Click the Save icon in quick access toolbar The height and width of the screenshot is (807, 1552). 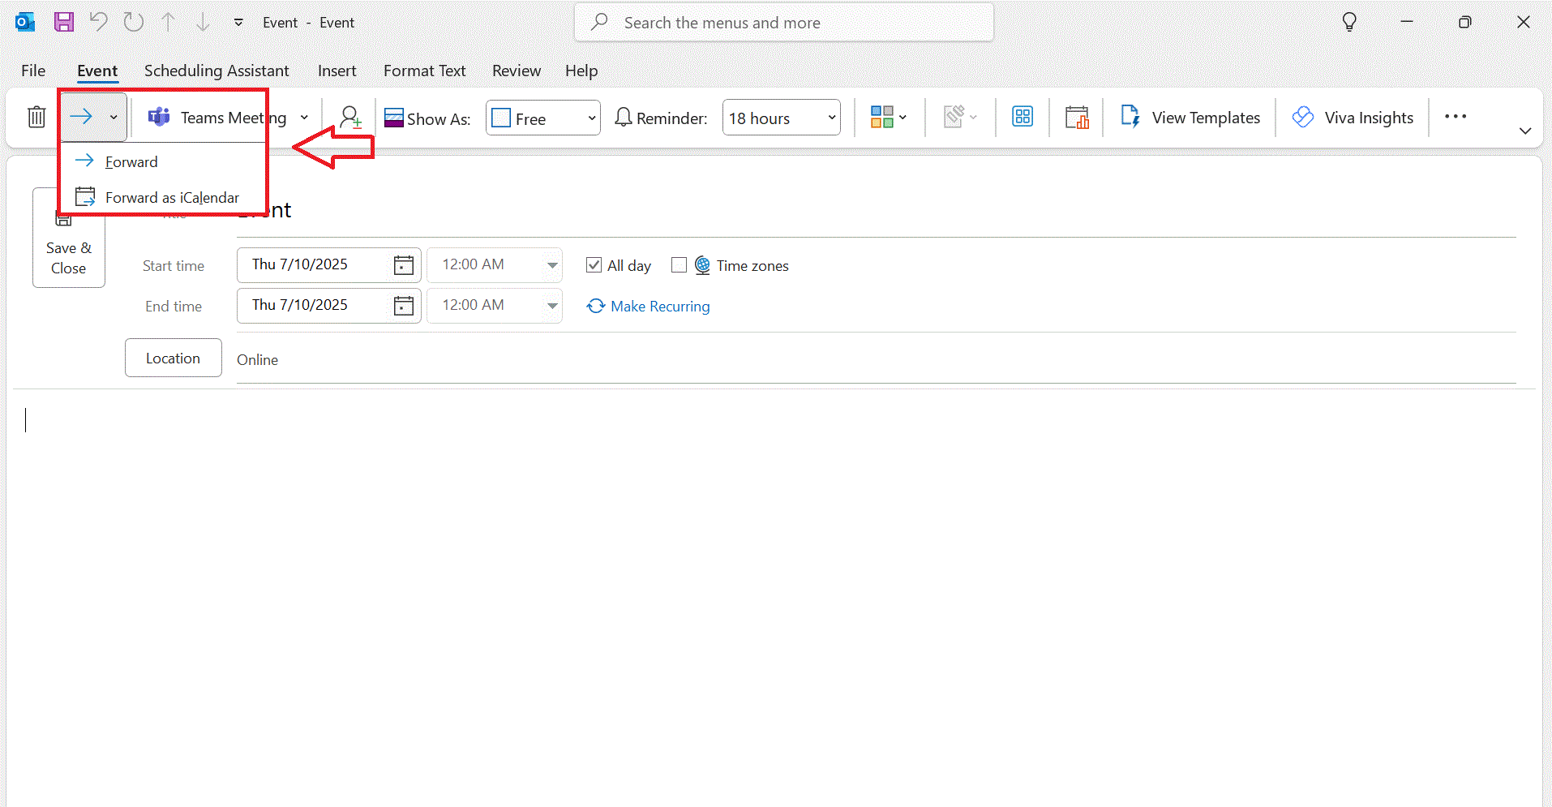pyautogui.click(x=63, y=22)
